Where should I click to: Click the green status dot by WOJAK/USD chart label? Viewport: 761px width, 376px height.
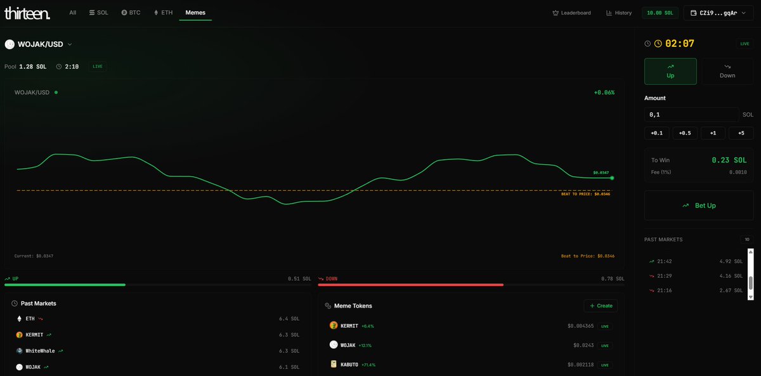[56, 93]
